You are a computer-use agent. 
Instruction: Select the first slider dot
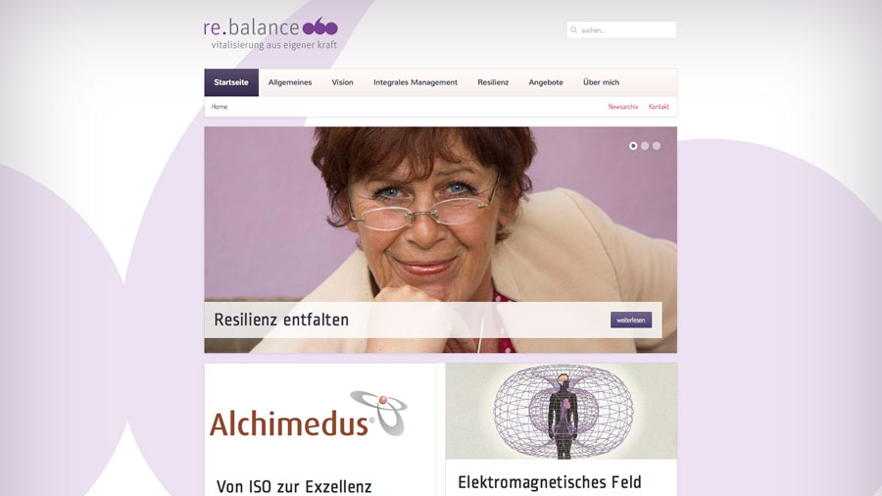pos(633,146)
